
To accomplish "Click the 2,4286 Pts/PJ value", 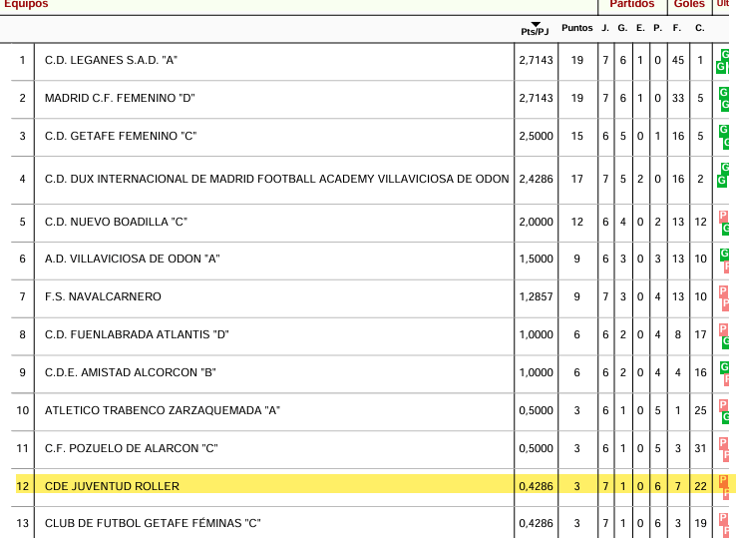I will point(536,179).
